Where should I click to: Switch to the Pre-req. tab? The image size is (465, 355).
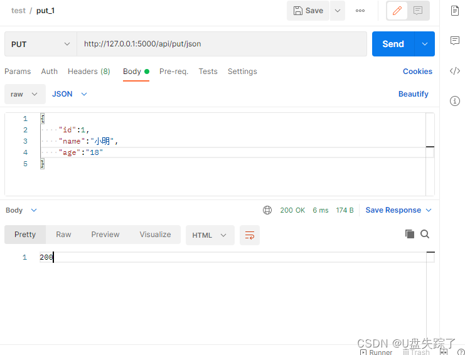tap(174, 72)
